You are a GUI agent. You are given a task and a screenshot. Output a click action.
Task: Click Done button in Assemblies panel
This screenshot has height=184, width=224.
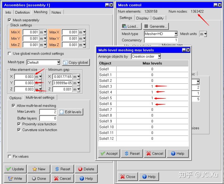(39, 178)
